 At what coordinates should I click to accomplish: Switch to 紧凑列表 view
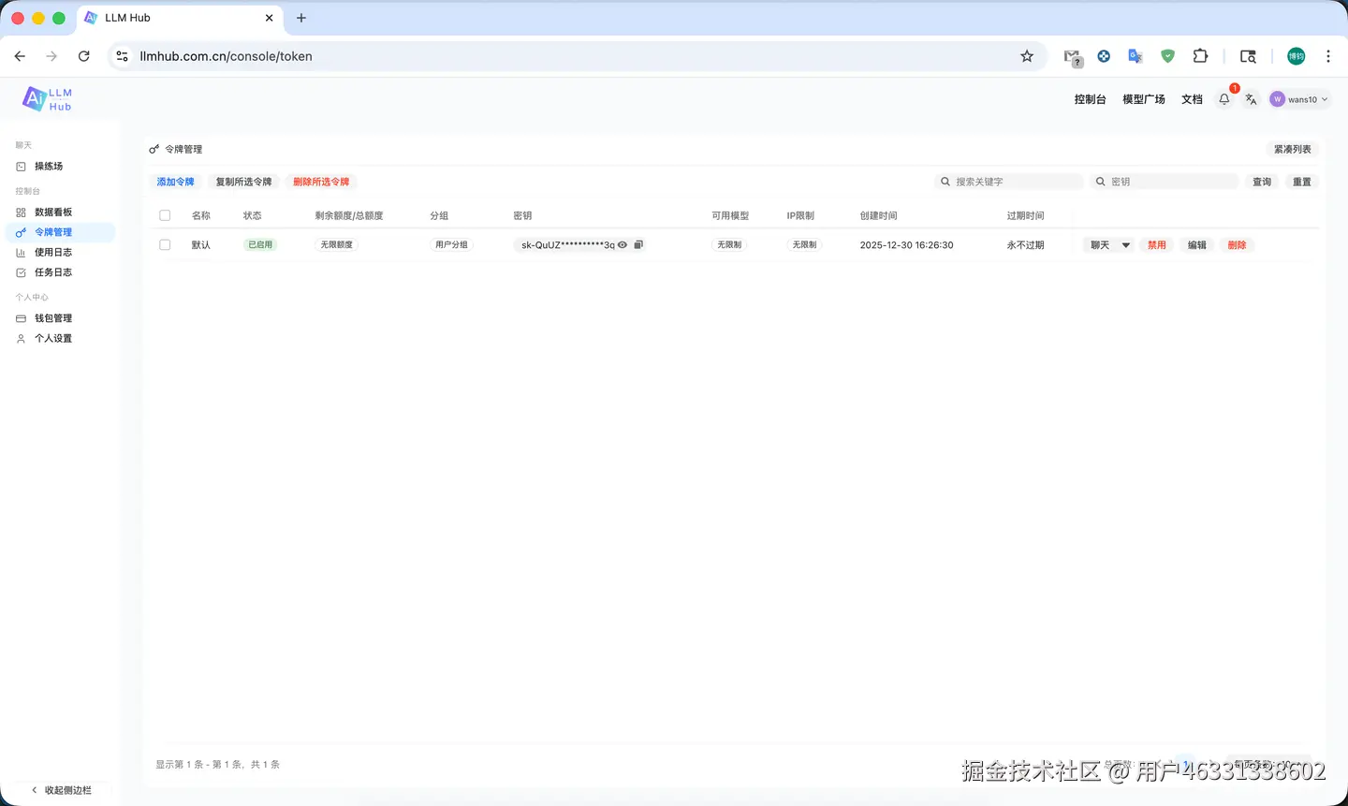click(x=1293, y=150)
